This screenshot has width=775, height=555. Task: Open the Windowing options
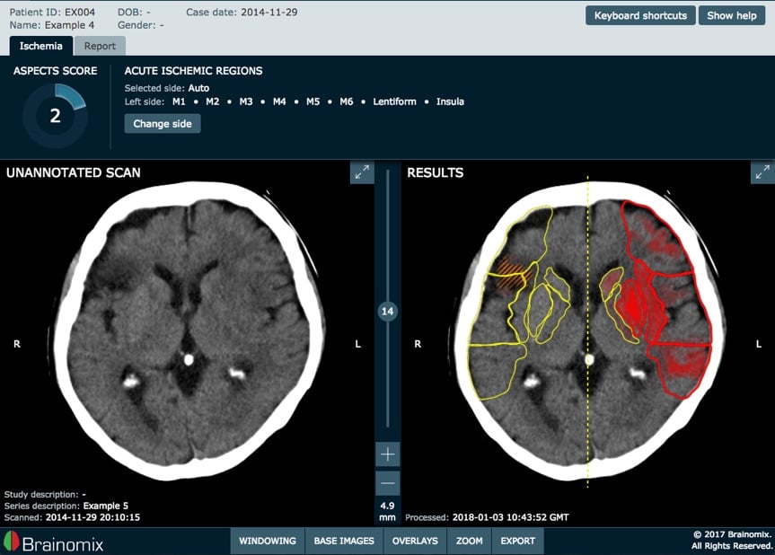[x=267, y=541]
